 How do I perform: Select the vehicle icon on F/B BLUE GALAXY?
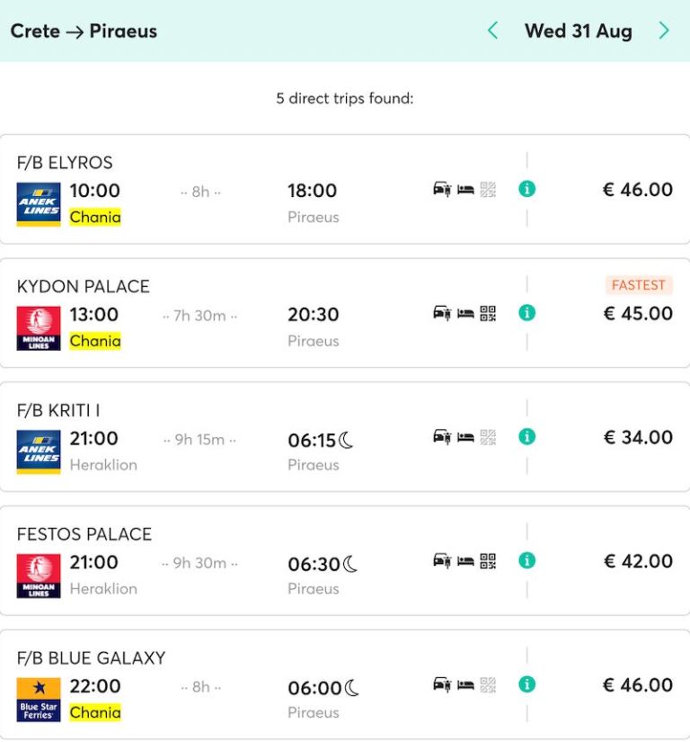442,686
